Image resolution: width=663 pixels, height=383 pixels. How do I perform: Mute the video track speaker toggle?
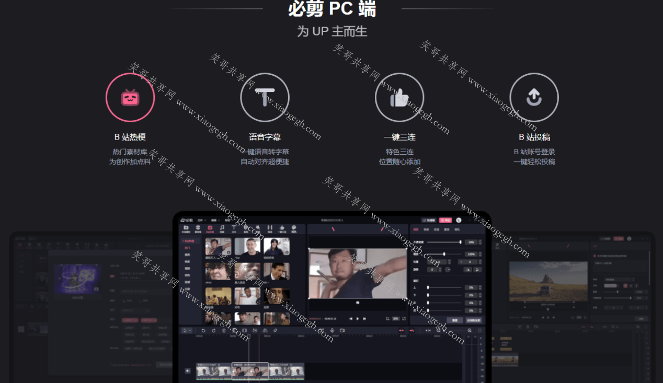[188, 371]
